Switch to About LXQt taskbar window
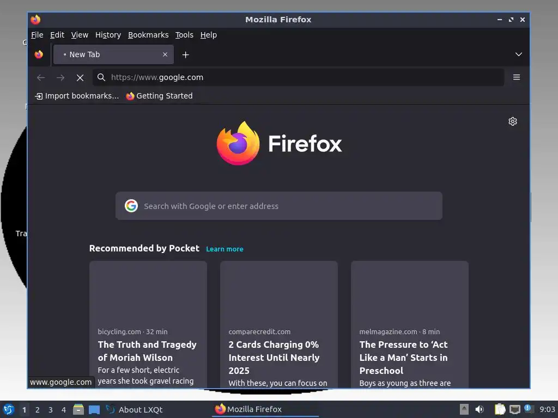558x418 pixels. coord(135,409)
